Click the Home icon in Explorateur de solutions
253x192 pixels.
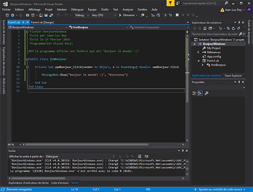pos(205,28)
